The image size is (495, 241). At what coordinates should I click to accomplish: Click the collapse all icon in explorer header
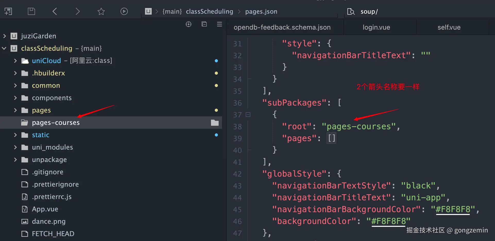click(x=204, y=24)
